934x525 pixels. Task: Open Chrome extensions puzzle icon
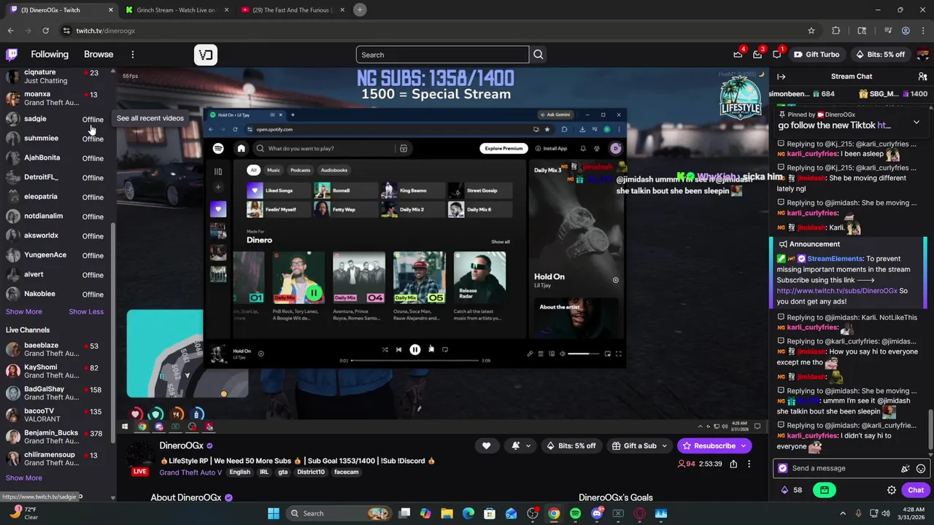pos(836,31)
